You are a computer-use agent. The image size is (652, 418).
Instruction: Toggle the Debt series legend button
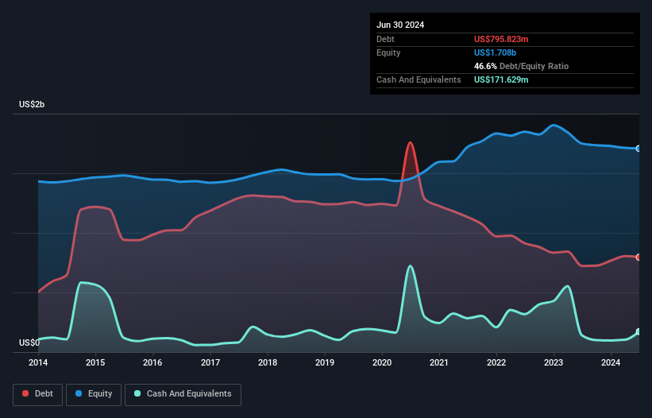point(38,394)
